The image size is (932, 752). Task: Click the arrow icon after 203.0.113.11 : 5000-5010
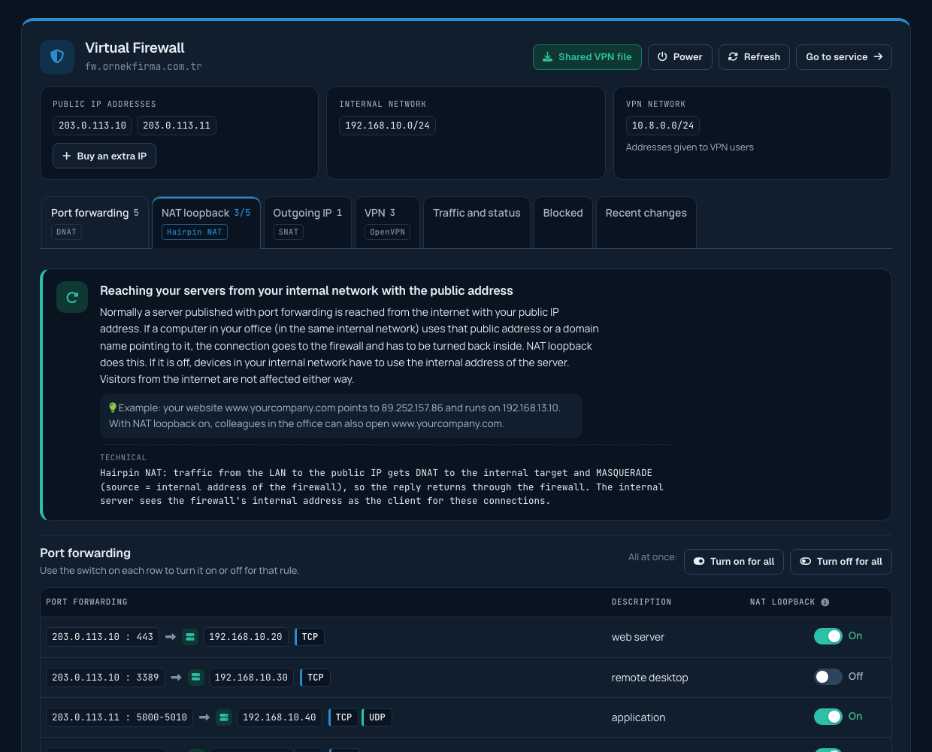point(204,717)
